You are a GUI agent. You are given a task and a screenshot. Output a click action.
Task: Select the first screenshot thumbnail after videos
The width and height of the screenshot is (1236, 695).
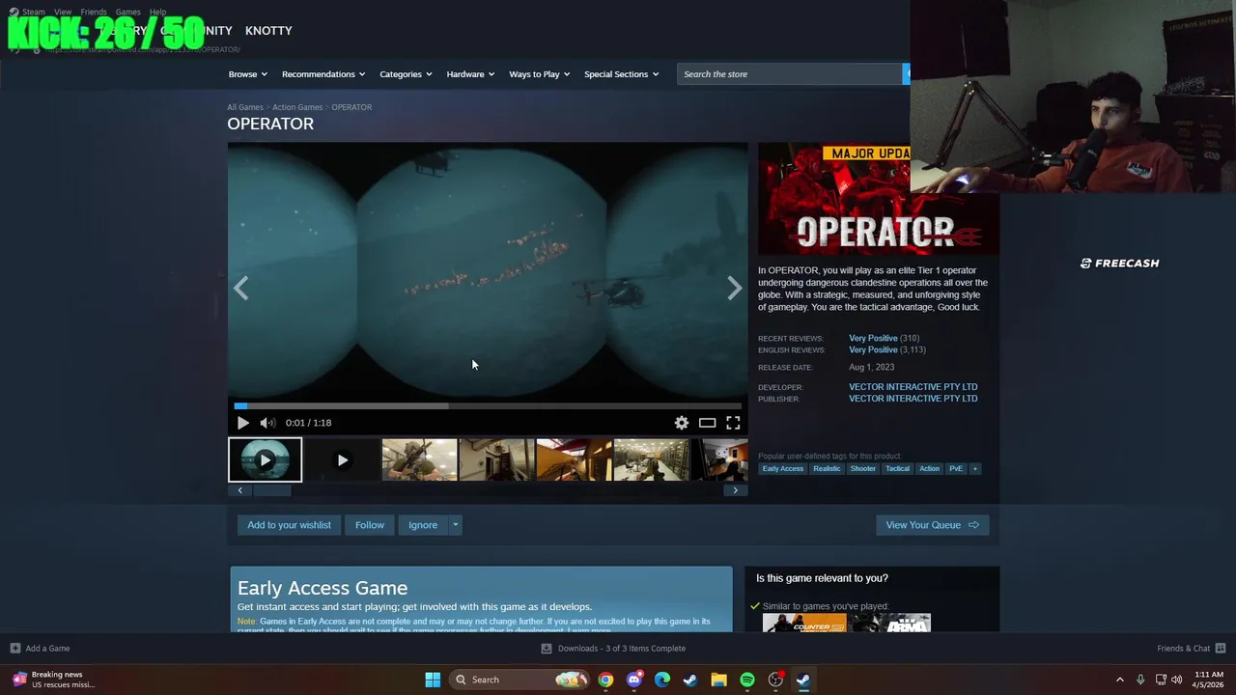(x=419, y=460)
